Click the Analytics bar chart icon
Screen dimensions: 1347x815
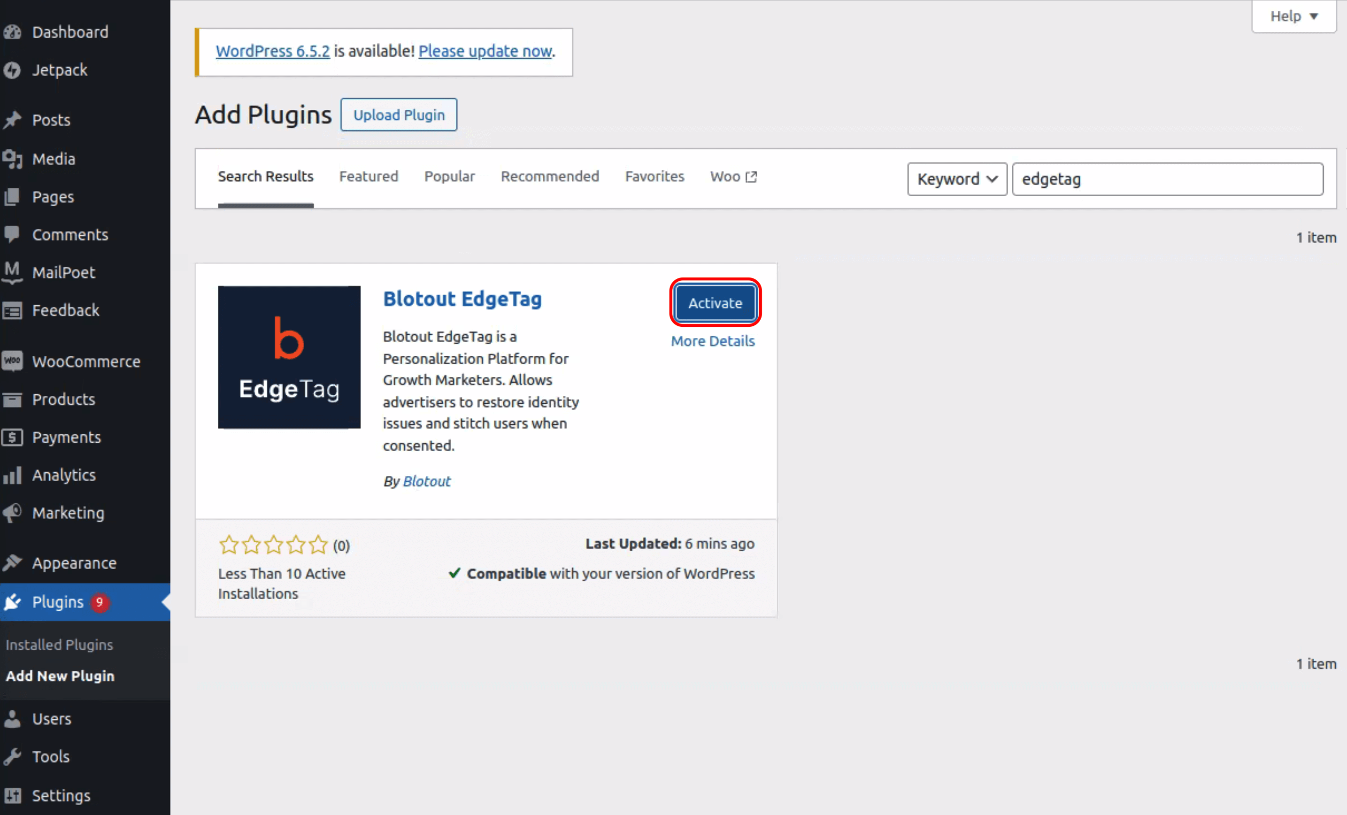(12, 475)
